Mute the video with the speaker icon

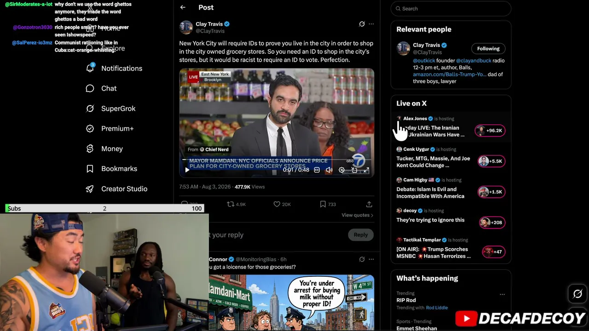(329, 170)
